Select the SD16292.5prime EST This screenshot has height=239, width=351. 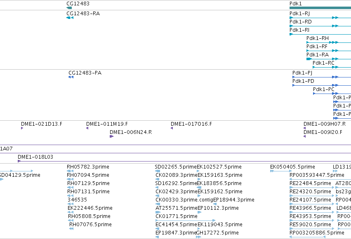(176, 183)
